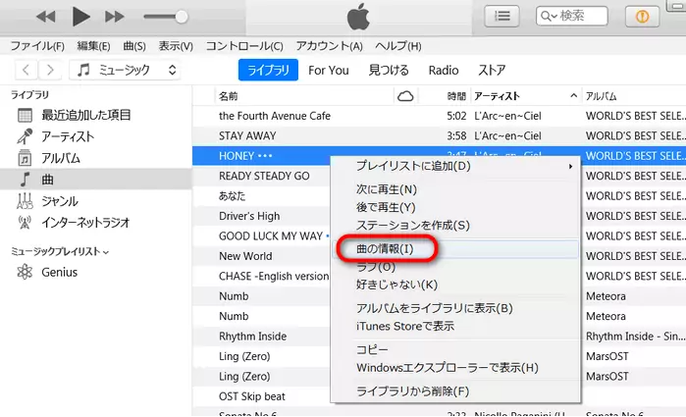Click the play button
The width and height of the screenshot is (686, 417).
coord(80,17)
